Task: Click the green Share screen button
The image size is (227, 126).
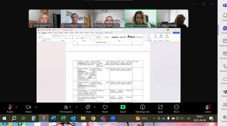Action: click(x=123, y=109)
